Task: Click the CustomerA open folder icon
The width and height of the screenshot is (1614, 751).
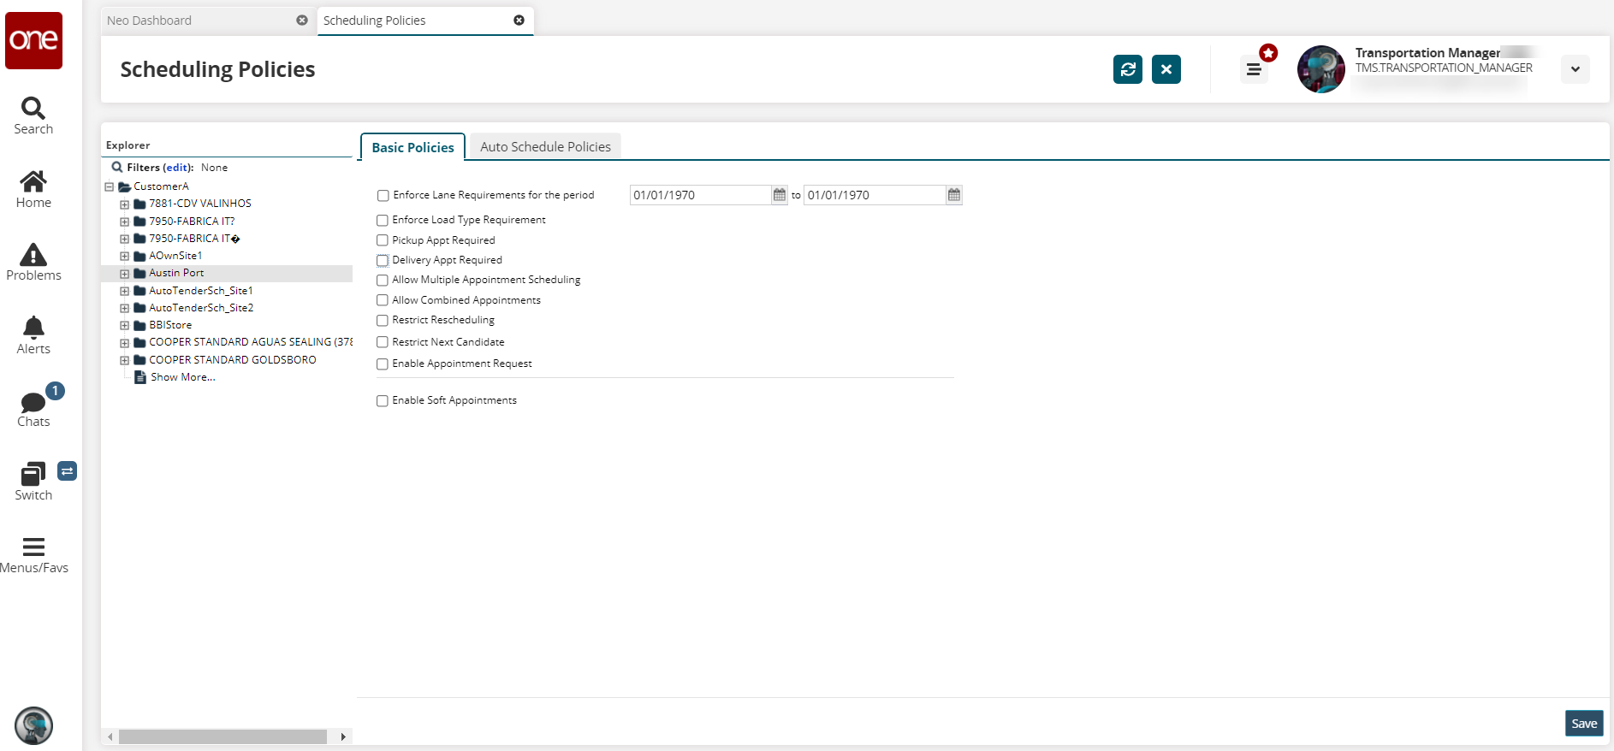Action: pyautogui.click(x=124, y=186)
